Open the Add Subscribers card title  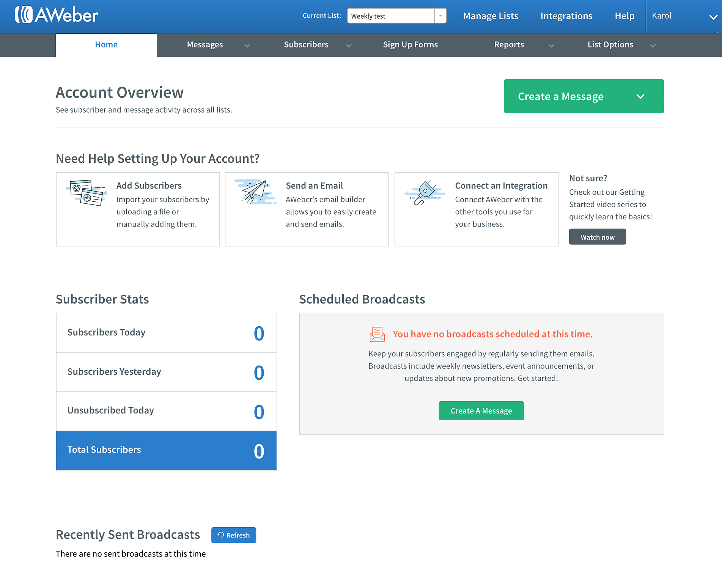(x=149, y=185)
